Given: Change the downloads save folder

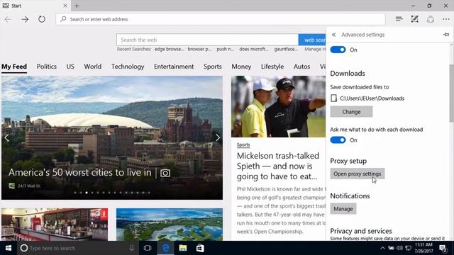Looking at the screenshot, I should coord(351,112).
